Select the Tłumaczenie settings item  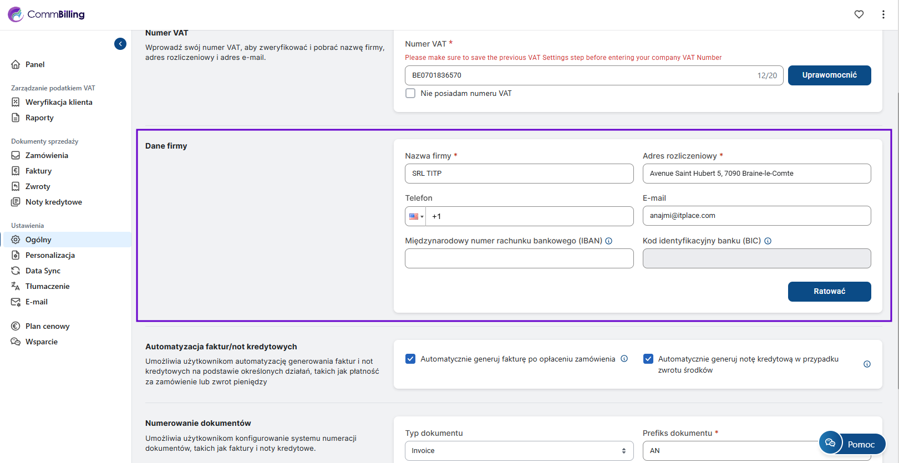click(47, 286)
